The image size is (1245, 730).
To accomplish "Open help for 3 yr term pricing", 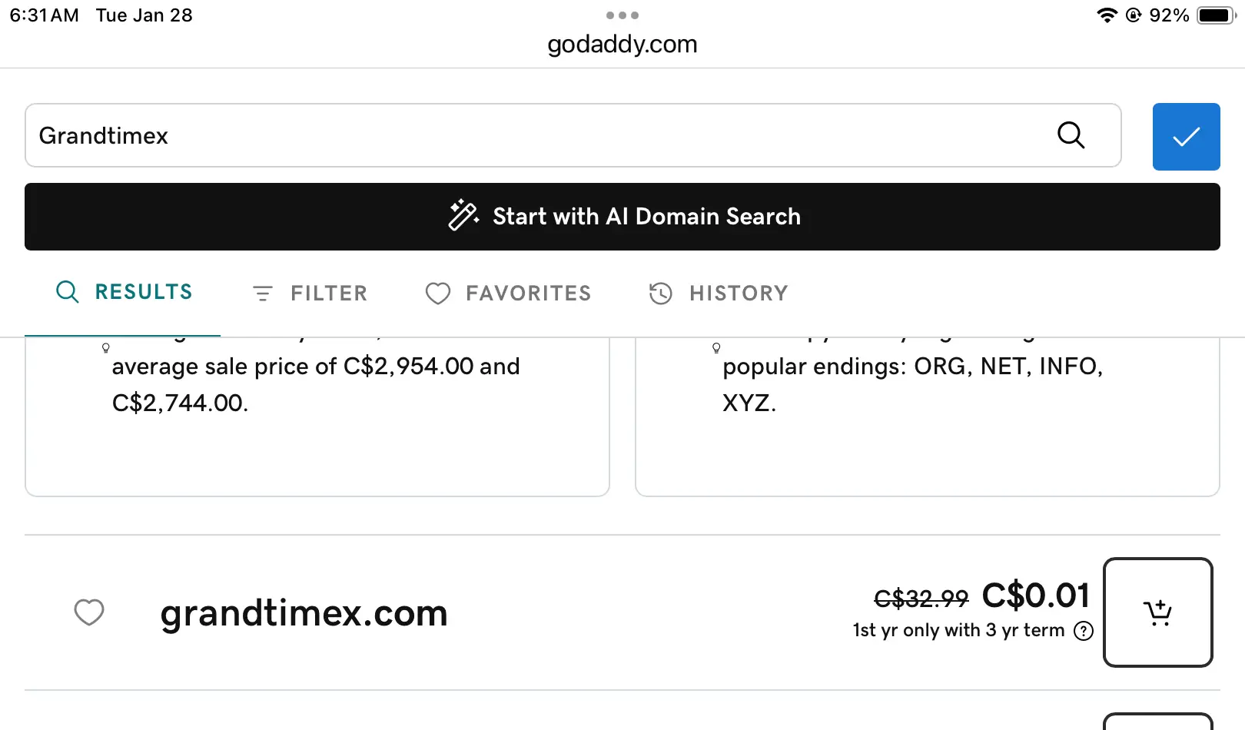I will (1084, 631).
